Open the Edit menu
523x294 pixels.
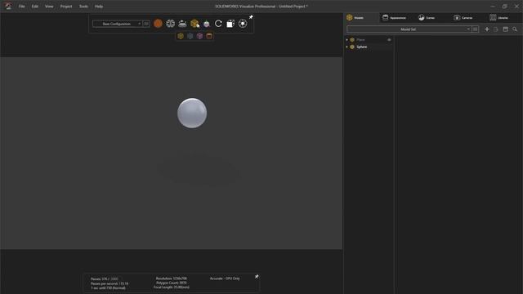coord(34,7)
